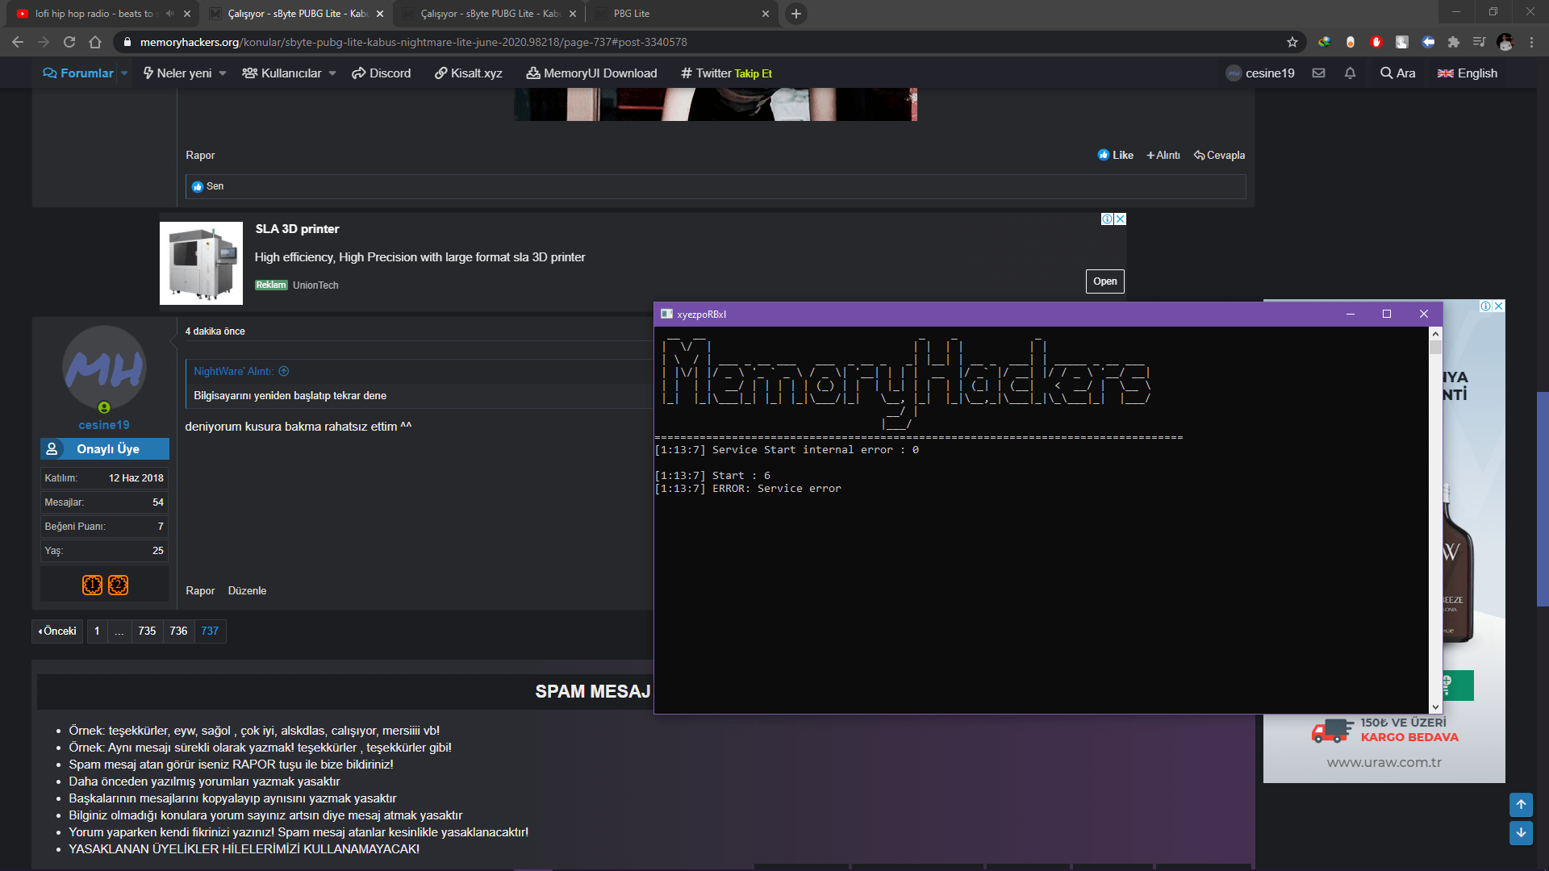The height and width of the screenshot is (871, 1549).
Task: Report the cesine19 post via Rapor
Action: pyautogui.click(x=200, y=591)
